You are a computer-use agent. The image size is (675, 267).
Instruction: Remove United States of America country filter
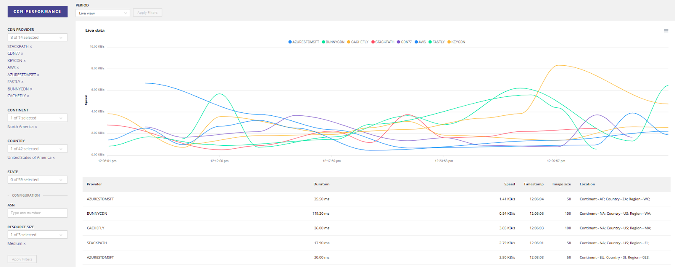pyautogui.click(x=54, y=158)
